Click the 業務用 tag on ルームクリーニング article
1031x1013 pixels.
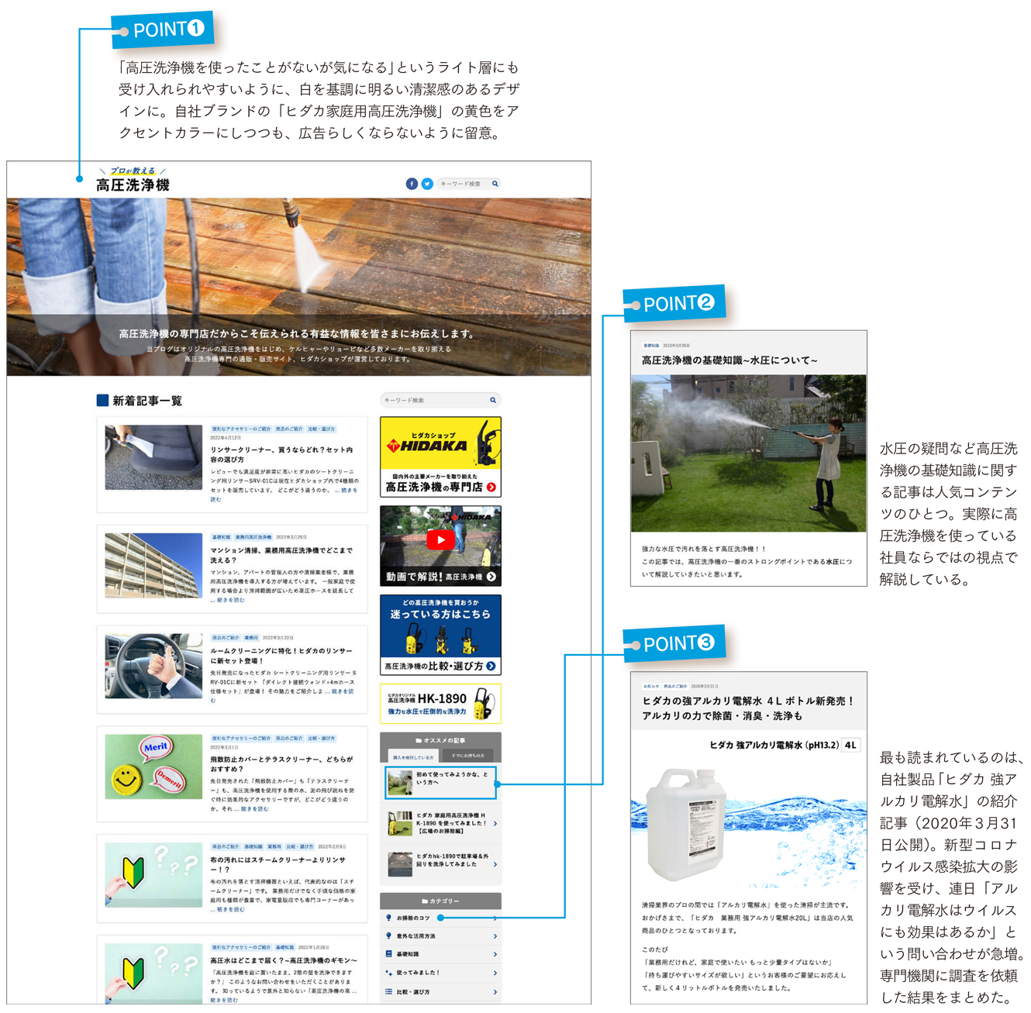[x=251, y=638]
